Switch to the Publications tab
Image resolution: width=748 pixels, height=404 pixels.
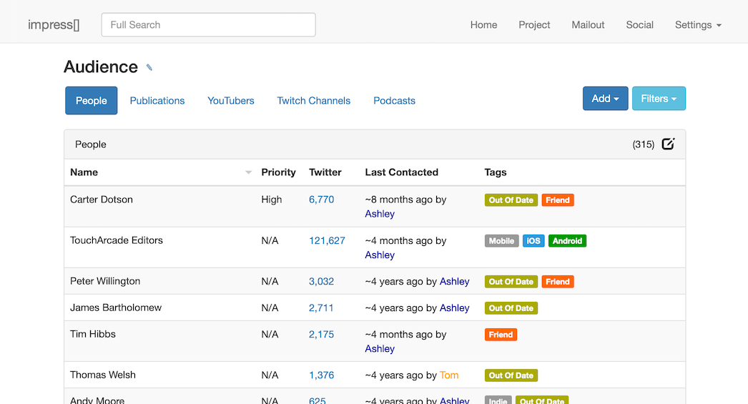point(157,101)
